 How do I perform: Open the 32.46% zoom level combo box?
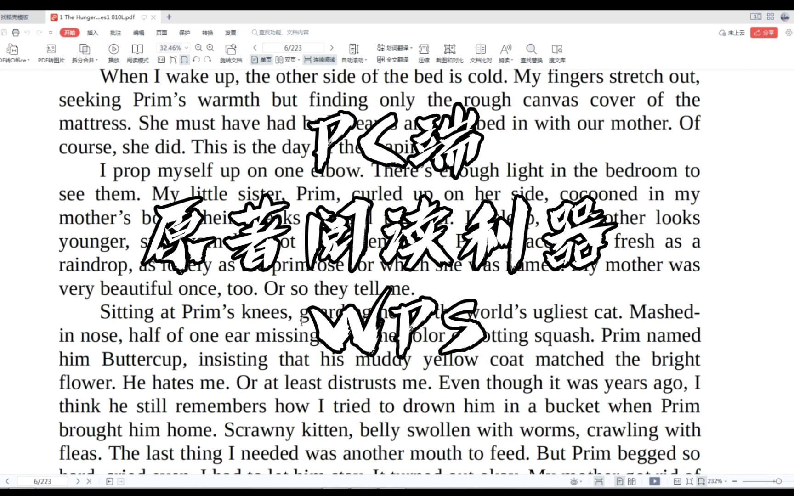(173, 48)
